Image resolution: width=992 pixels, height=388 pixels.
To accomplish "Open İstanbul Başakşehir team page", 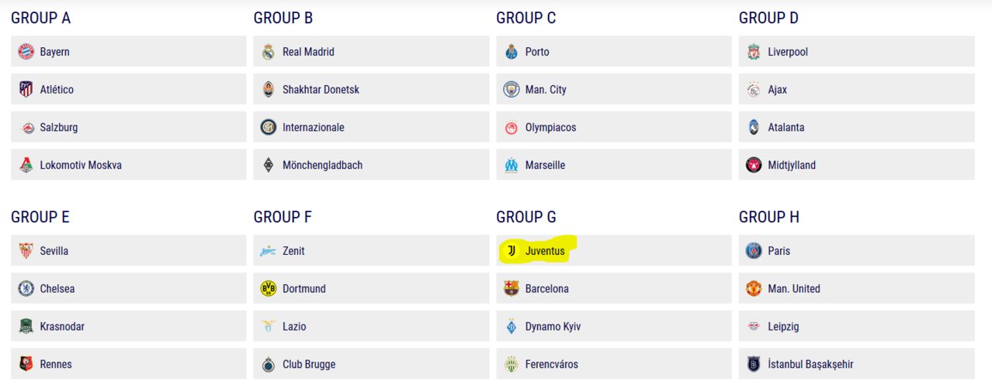I will (x=857, y=364).
